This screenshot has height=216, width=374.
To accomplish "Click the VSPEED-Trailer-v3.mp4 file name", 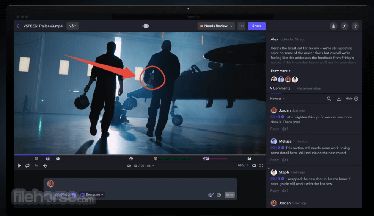I will [43, 26].
